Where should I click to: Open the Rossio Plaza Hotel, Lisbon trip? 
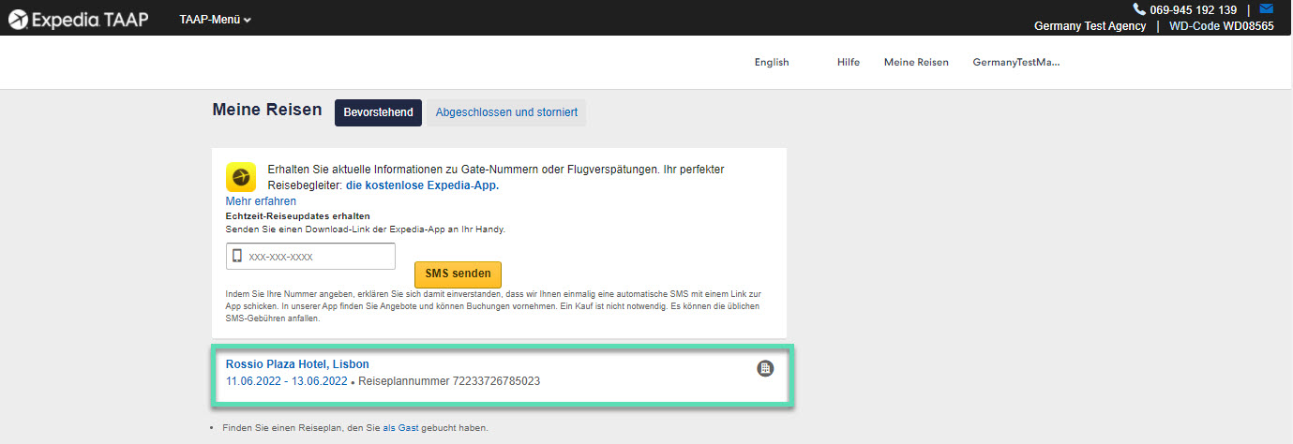pyautogui.click(x=297, y=364)
